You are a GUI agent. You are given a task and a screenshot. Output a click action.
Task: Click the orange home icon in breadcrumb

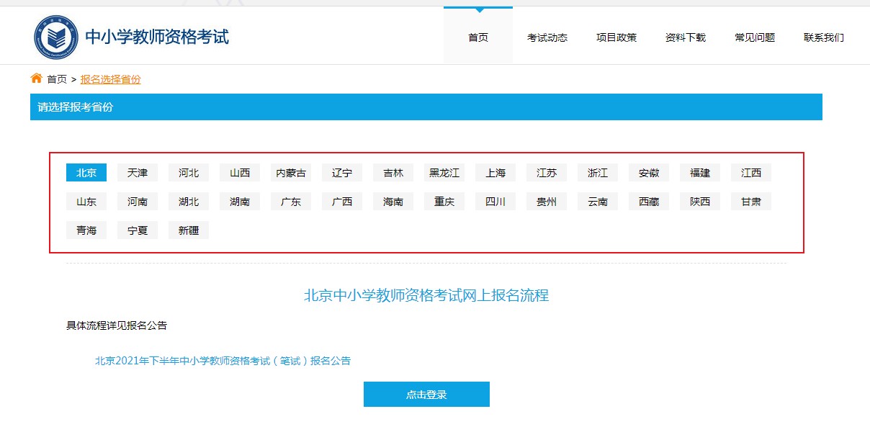point(36,78)
